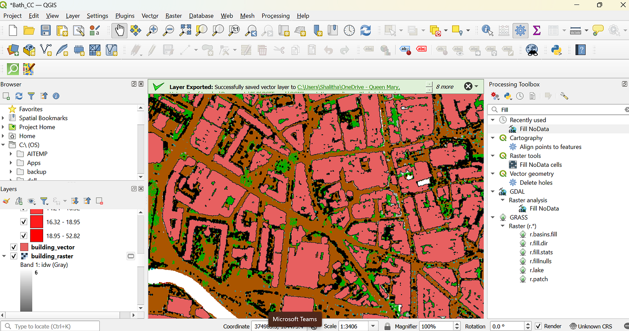This screenshot has height=331, width=629.
Task: Open the Mesh menu
Action: (x=247, y=16)
